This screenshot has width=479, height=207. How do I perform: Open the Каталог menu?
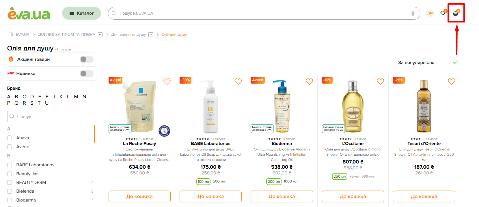click(x=81, y=13)
